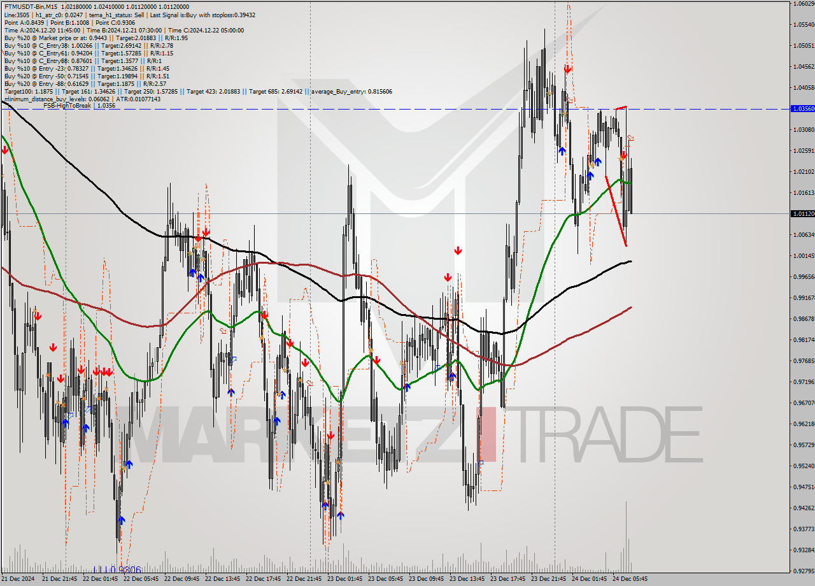Click the '23 Dec 13:45' time axis label
This screenshot has width=815, height=586.
click(467, 579)
